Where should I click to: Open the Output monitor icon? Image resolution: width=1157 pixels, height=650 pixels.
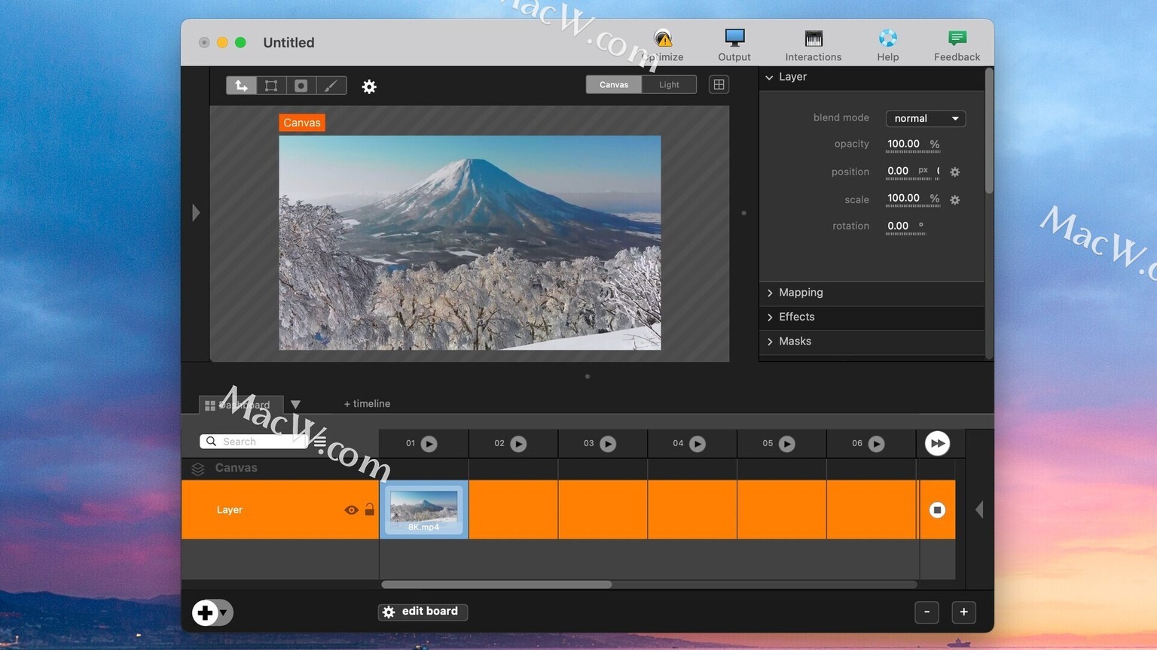[x=734, y=44]
